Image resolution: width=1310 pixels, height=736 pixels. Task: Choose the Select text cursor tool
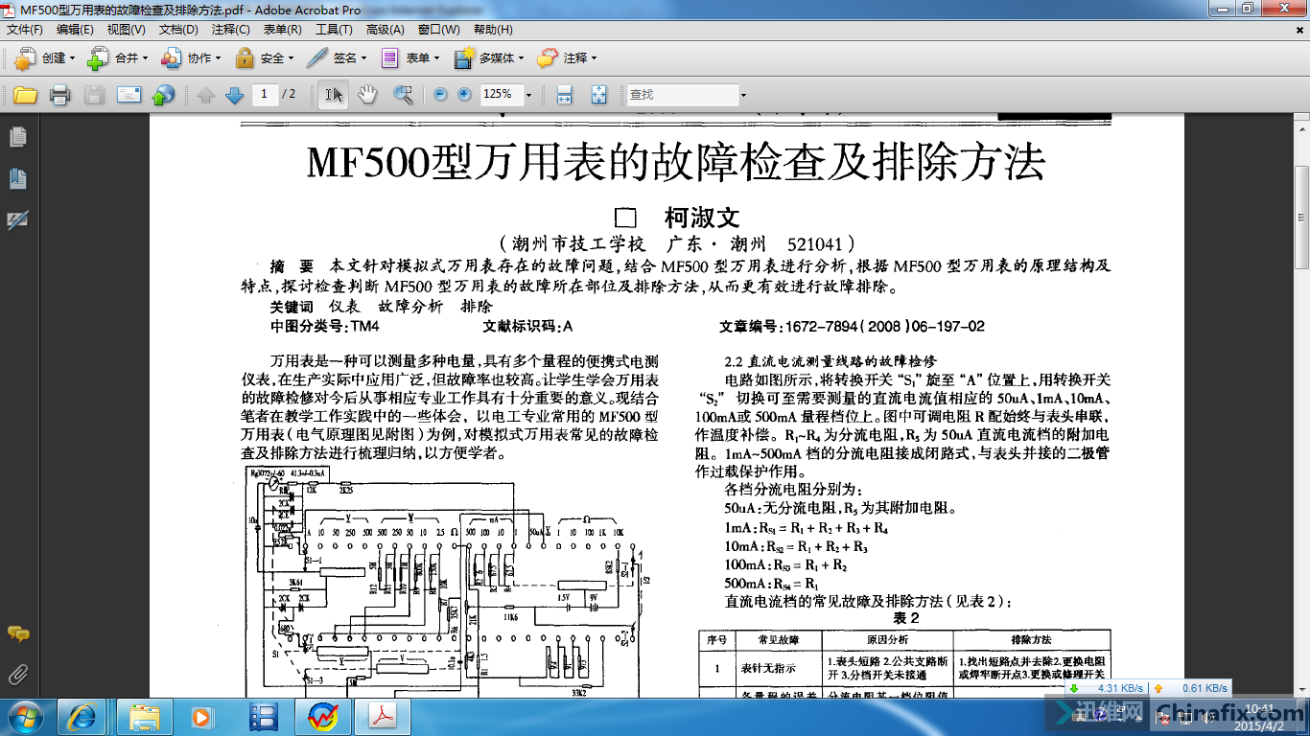point(334,95)
